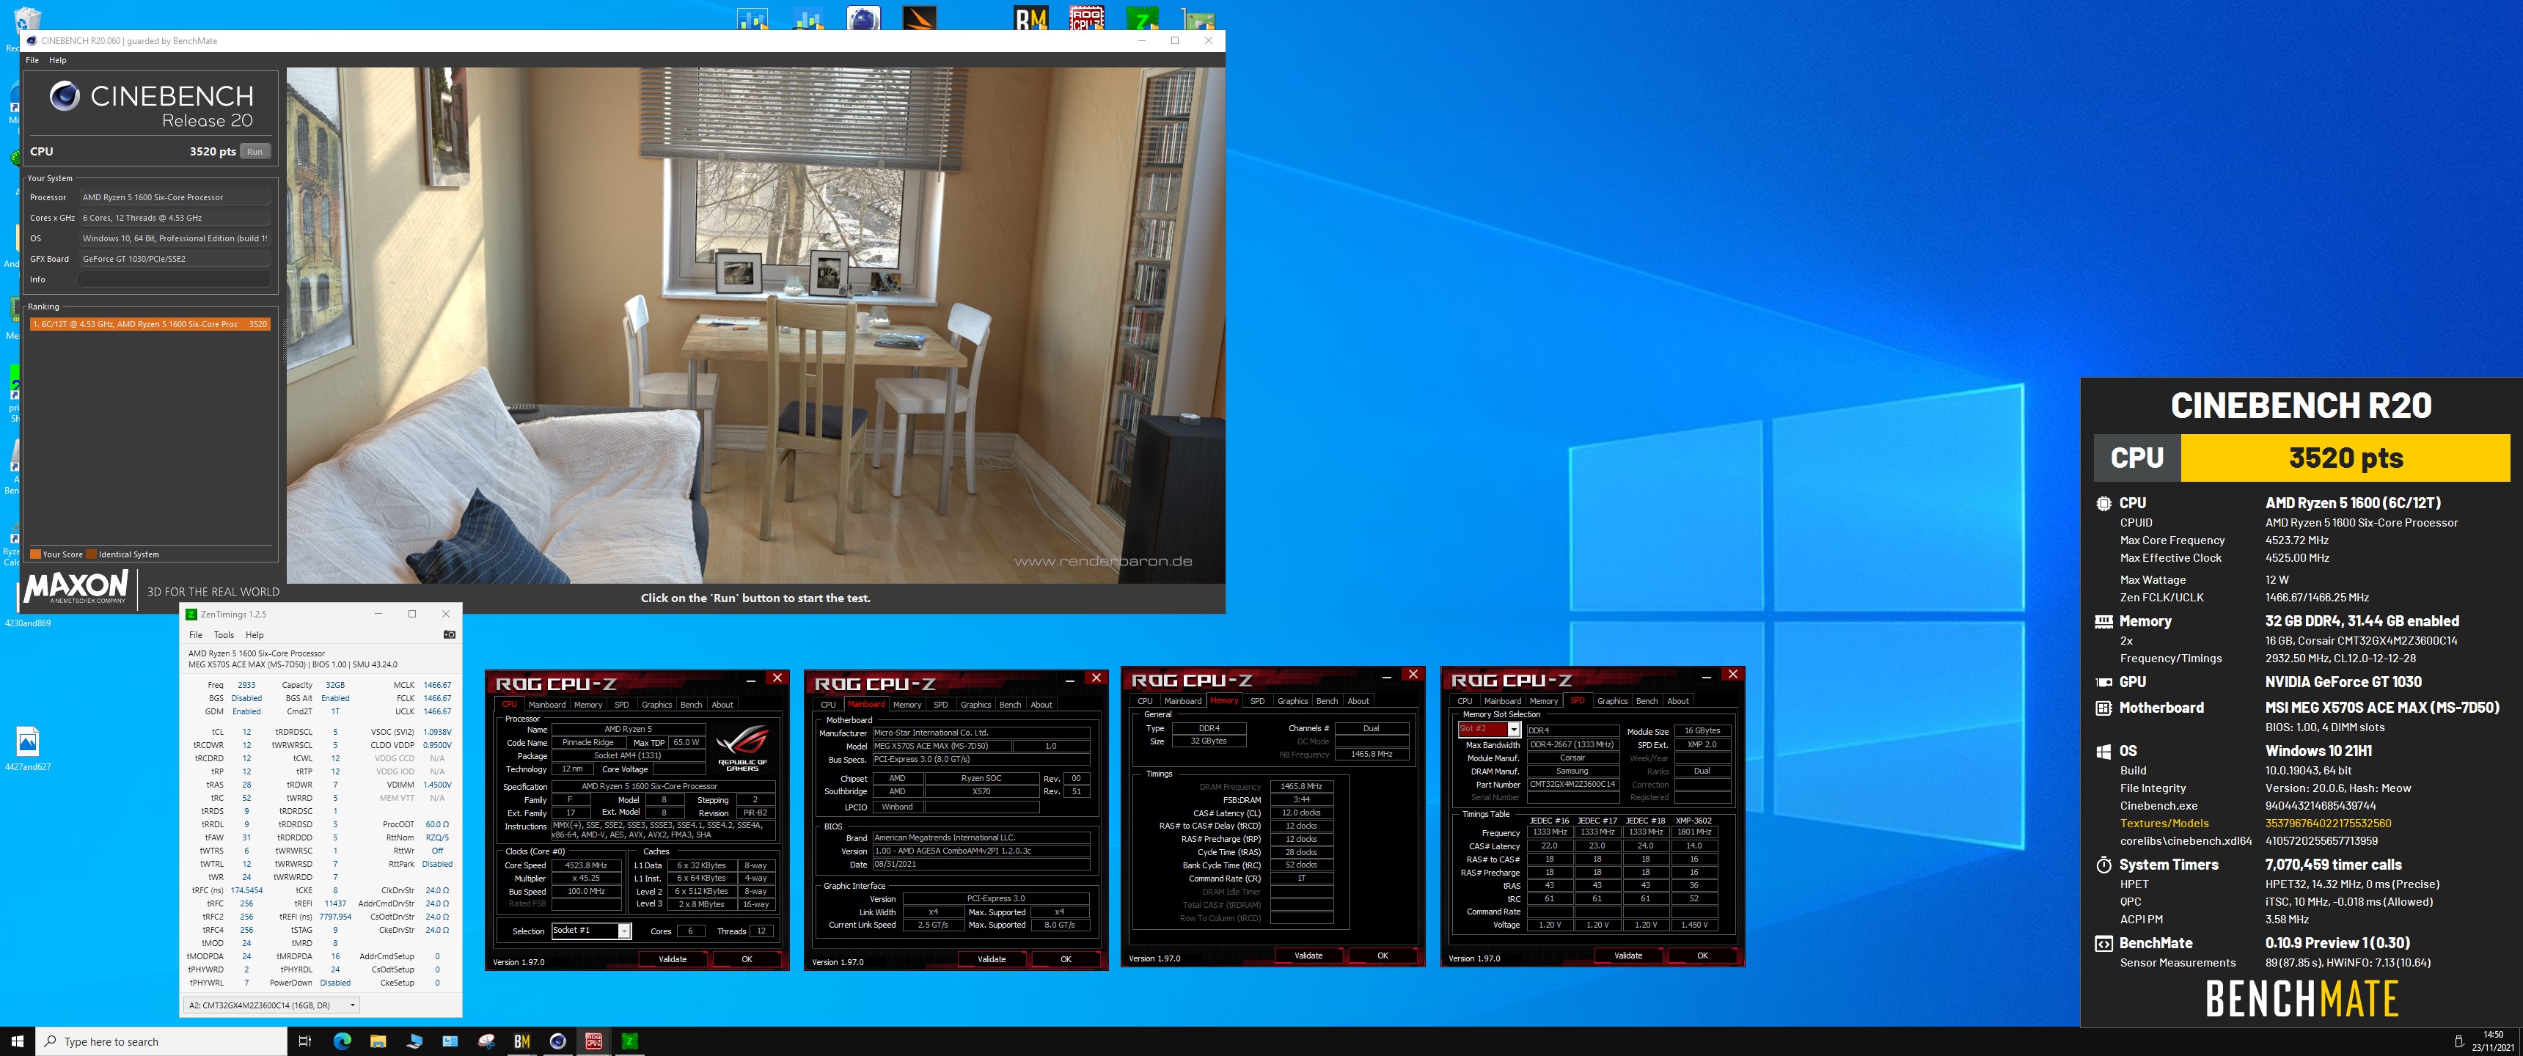Start the Cinebench CPU test with Run
Image resolution: width=2523 pixels, height=1056 pixels.
coord(255,152)
